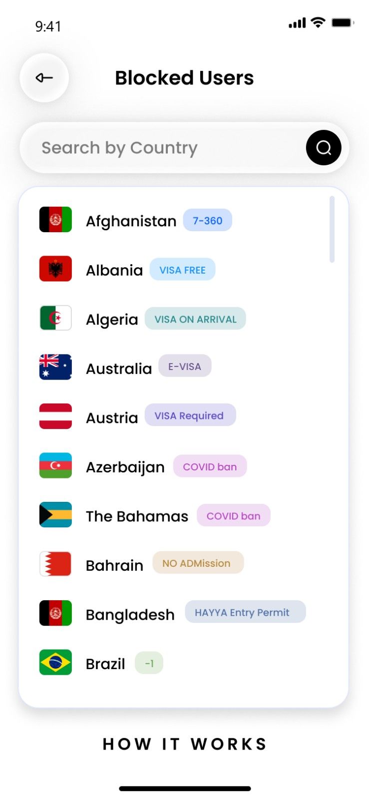Select the Albania flag icon
Viewport: 369px width, 799px height.
tap(55, 269)
